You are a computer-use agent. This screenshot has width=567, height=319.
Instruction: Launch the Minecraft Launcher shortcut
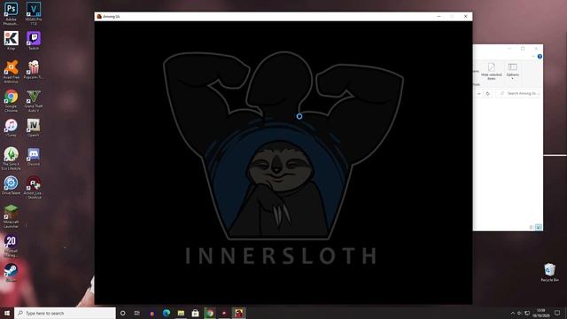pyautogui.click(x=12, y=216)
